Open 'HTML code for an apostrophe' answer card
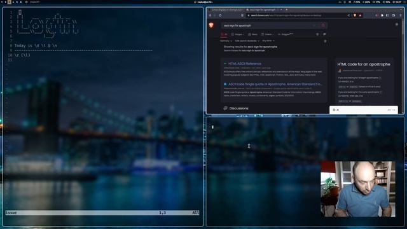The image size is (407, 229). [x=363, y=64]
